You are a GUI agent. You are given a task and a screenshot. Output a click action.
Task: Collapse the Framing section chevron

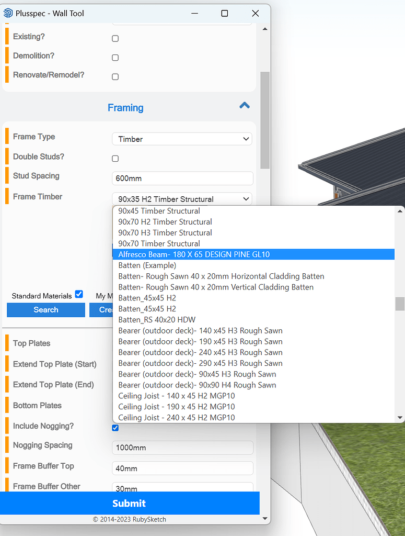click(x=244, y=106)
